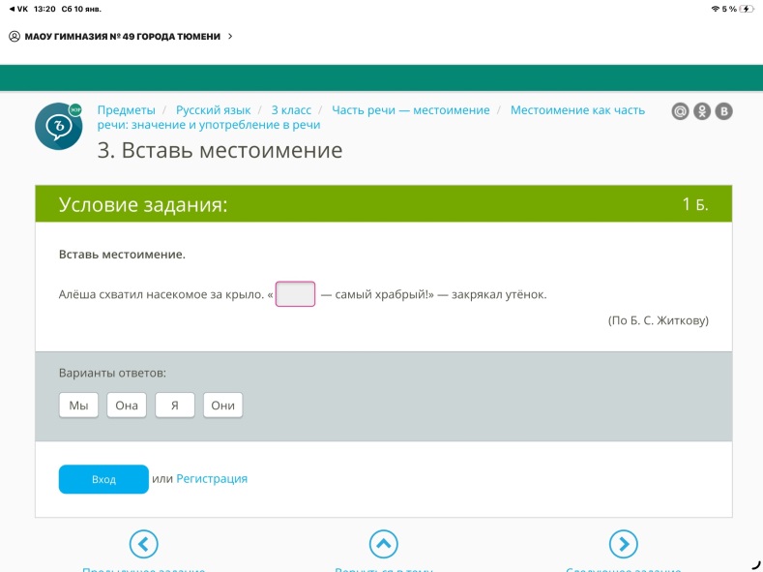This screenshot has height=572, width=763.
Task: Share via Mail.ru @ icon
Action: pos(681,111)
